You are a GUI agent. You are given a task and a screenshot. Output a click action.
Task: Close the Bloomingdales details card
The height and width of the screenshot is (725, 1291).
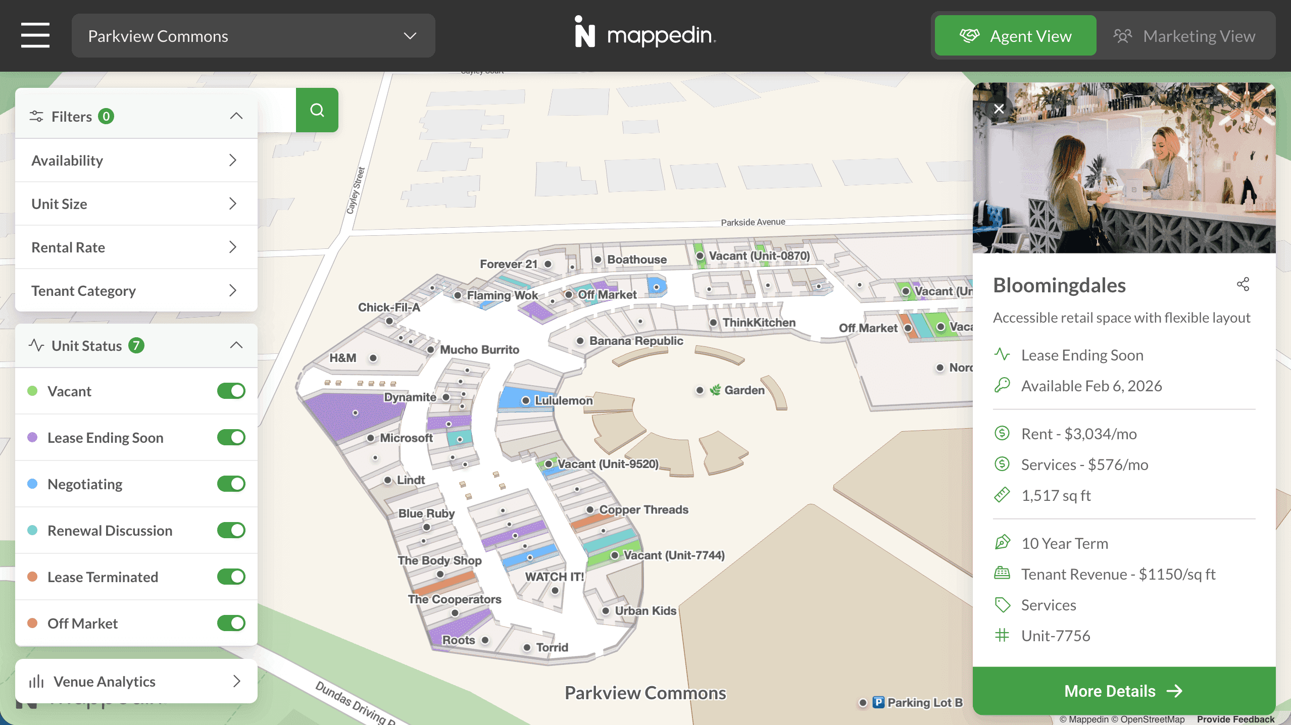(x=999, y=109)
